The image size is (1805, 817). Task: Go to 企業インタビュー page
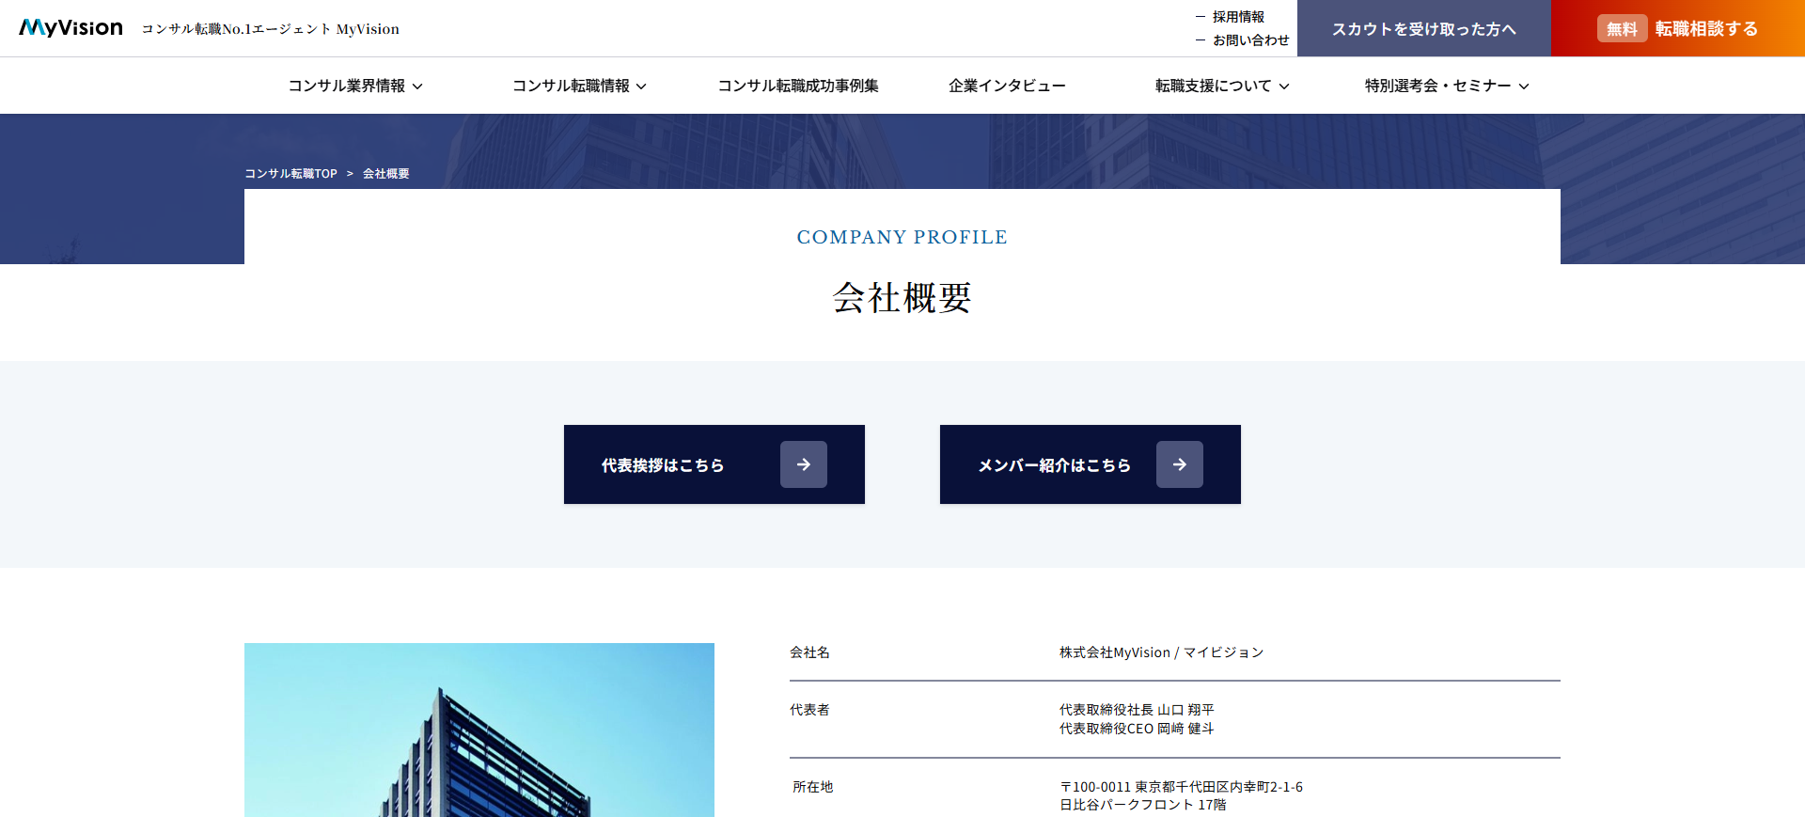(x=1007, y=86)
